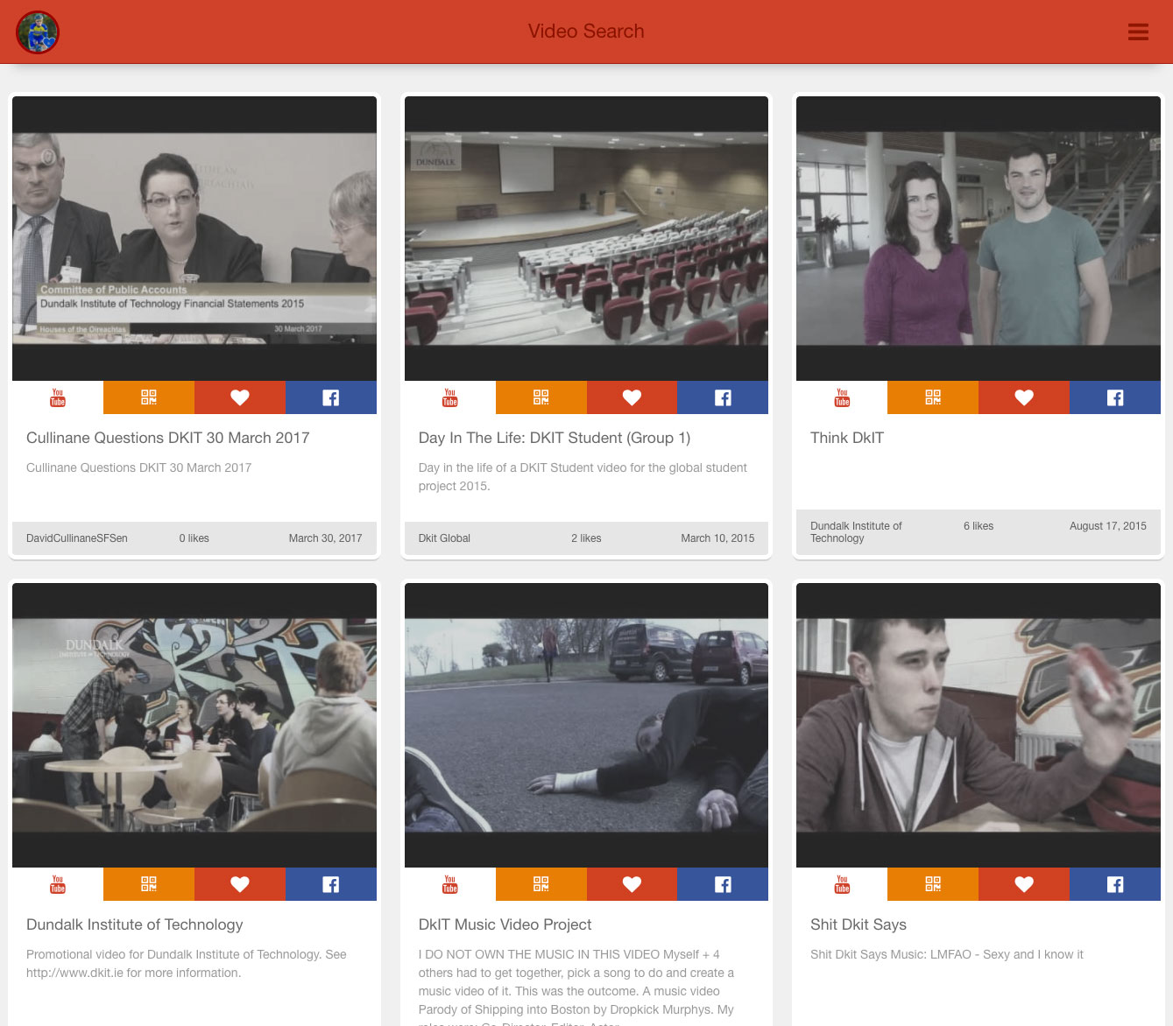Play the Dundalk Institute canteen video thumbnail
This screenshot has height=1026, width=1173.
194,725
